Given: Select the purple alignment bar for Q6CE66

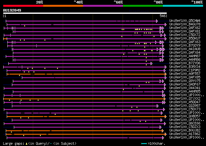Looking at the screenshot, I should point(85,124).
